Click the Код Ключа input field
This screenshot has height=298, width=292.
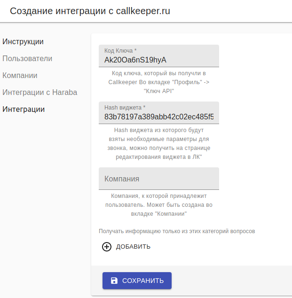click(x=159, y=56)
